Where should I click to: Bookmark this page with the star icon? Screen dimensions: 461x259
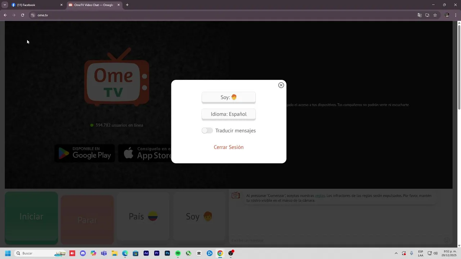pos(435,15)
